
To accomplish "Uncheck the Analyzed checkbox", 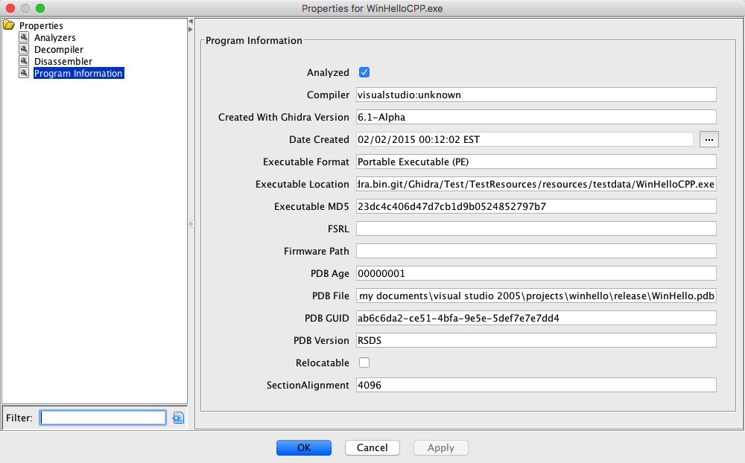I will click(364, 72).
